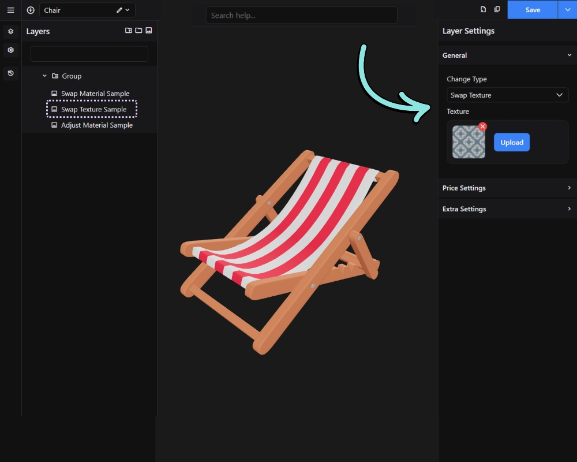Open the gear settings sidebar icon
This screenshot has height=462, width=577.
coord(10,50)
